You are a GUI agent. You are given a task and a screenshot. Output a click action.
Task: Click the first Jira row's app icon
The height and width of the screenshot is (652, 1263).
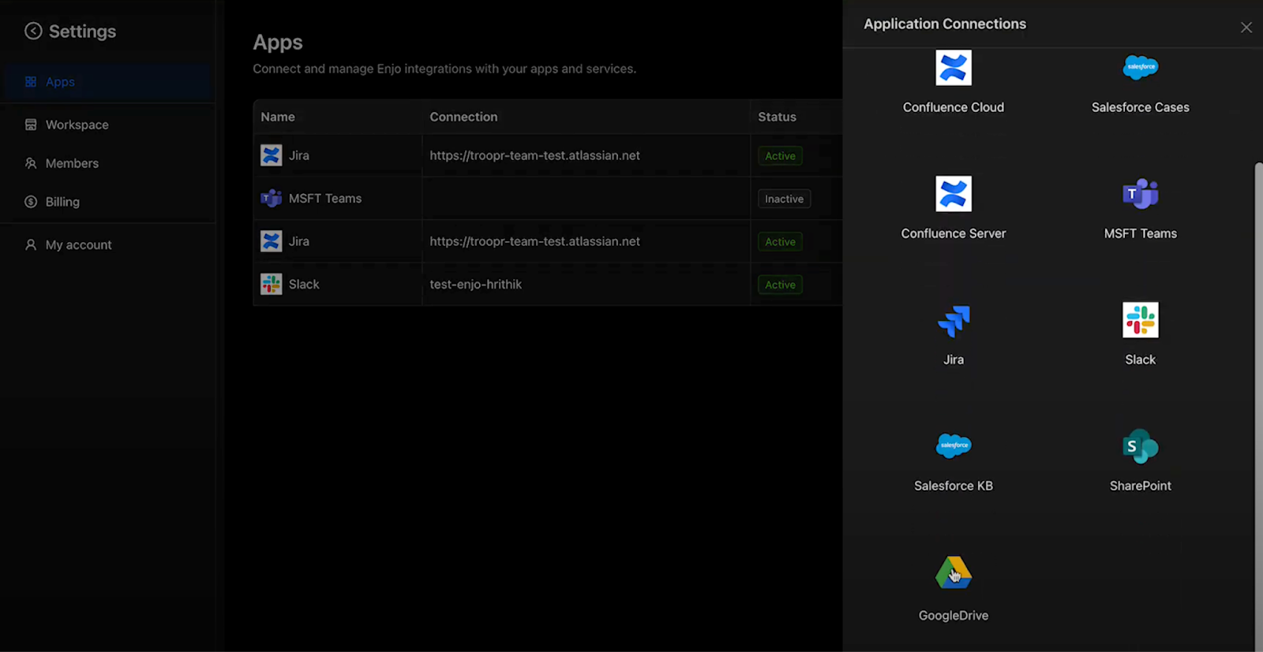[x=272, y=155]
